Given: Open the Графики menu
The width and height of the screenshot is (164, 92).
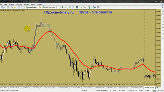Looking at the screenshot, I should (x=19, y=4).
